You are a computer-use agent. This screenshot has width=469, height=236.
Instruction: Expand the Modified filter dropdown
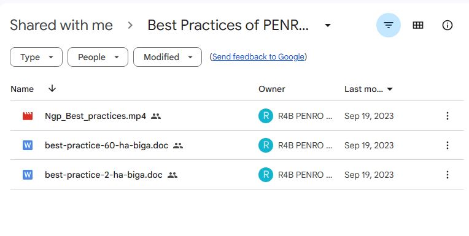tap(168, 57)
